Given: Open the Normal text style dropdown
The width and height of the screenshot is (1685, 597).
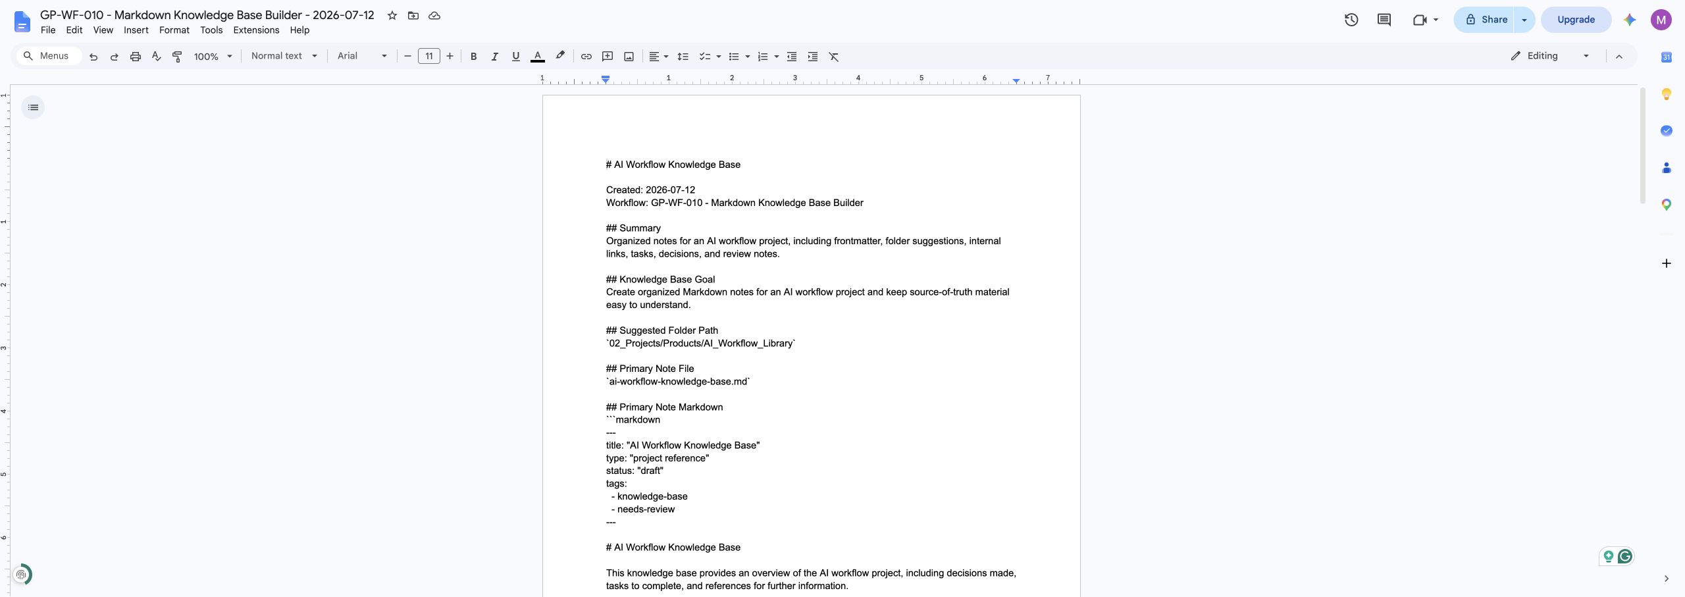Looking at the screenshot, I should pyautogui.click(x=284, y=56).
